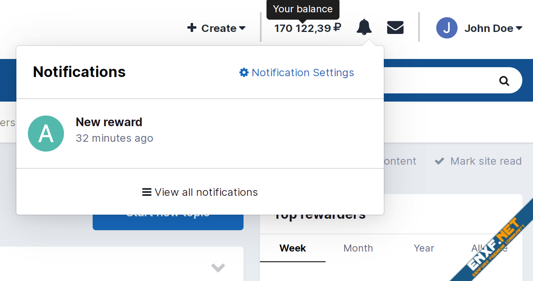The height and width of the screenshot is (281, 533).
Task: Click Mark site read
Action: (x=485, y=161)
